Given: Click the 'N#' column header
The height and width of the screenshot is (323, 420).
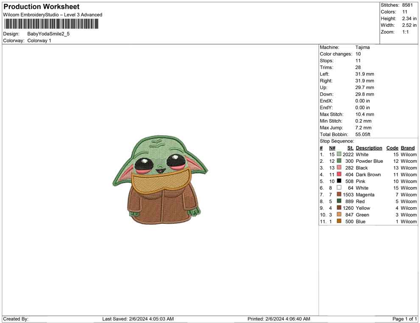Looking at the screenshot, I should point(332,148).
